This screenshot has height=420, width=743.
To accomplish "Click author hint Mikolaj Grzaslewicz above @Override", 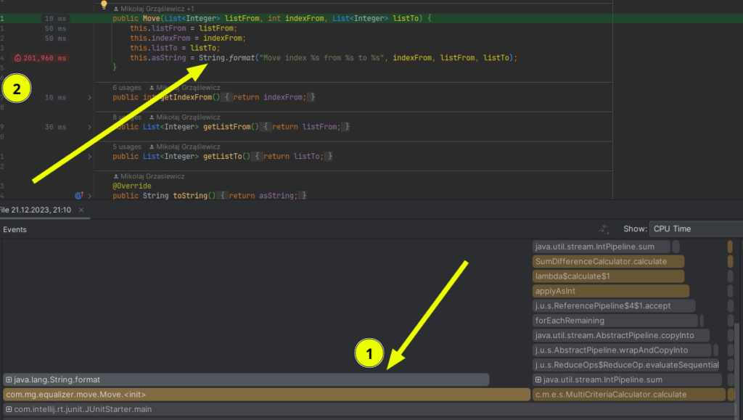I will [149, 176].
